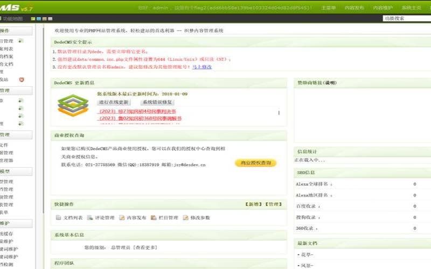Click (说明) beside 赞助商链接
The image size is (431, 269).
(x=329, y=83)
